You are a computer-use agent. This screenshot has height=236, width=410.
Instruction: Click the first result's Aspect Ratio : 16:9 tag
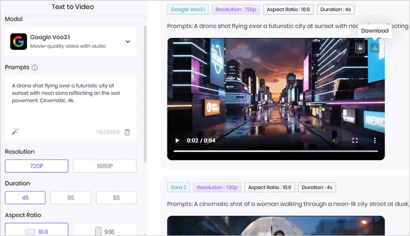coord(288,9)
